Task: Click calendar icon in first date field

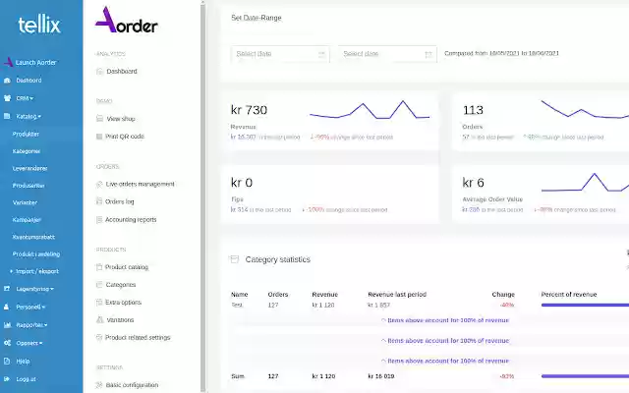Action: tap(321, 54)
